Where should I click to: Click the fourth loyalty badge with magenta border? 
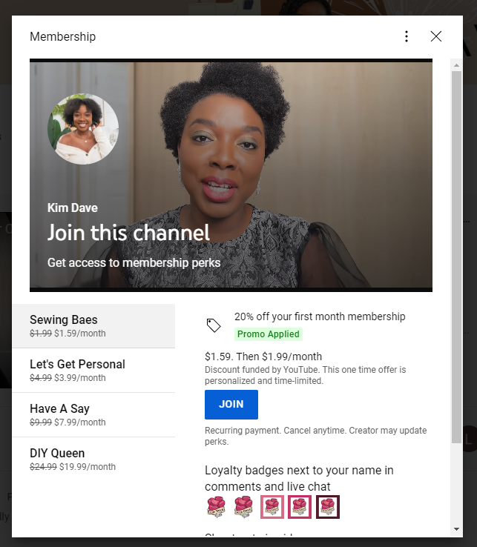tap(300, 507)
